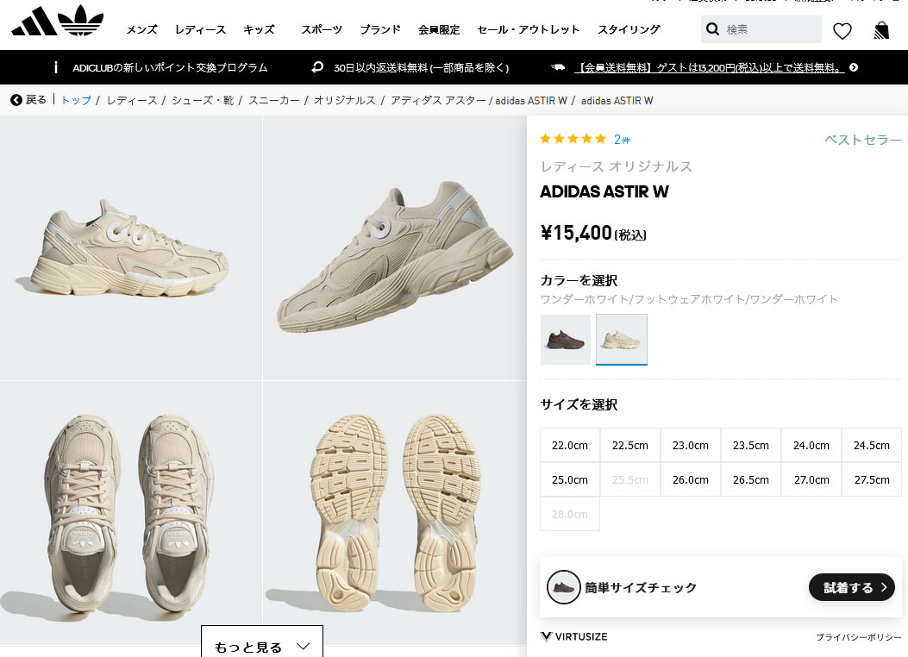Click the 2件 reviews link
The image size is (908, 657).
[622, 139]
